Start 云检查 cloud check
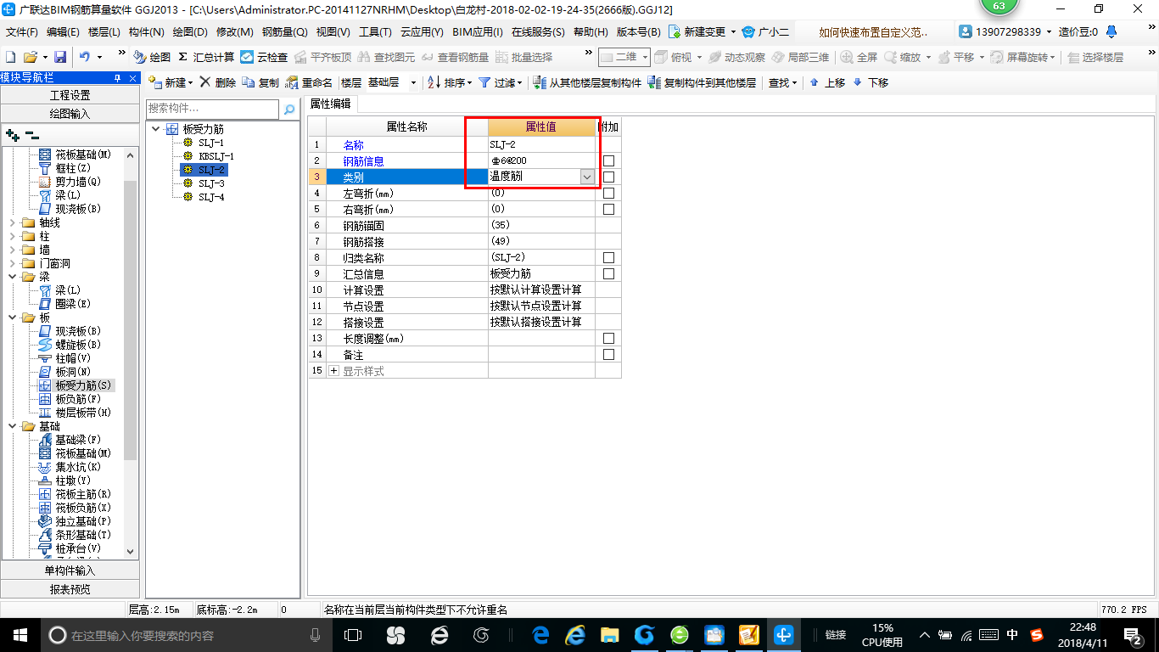The height and width of the screenshot is (652, 1159). [x=264, y=57]
